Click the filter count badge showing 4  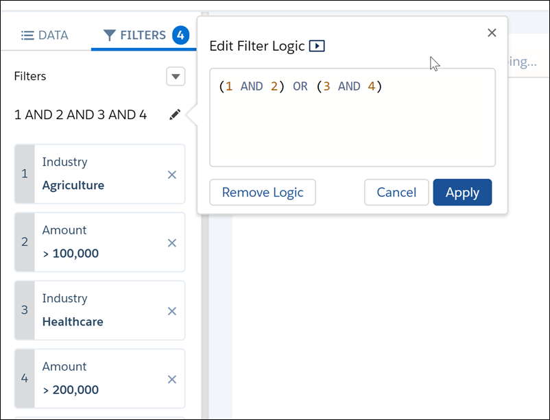click(180, 35)
